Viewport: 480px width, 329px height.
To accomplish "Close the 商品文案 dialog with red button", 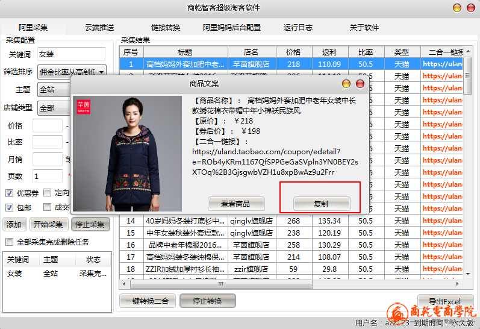I will click(360, 84).
